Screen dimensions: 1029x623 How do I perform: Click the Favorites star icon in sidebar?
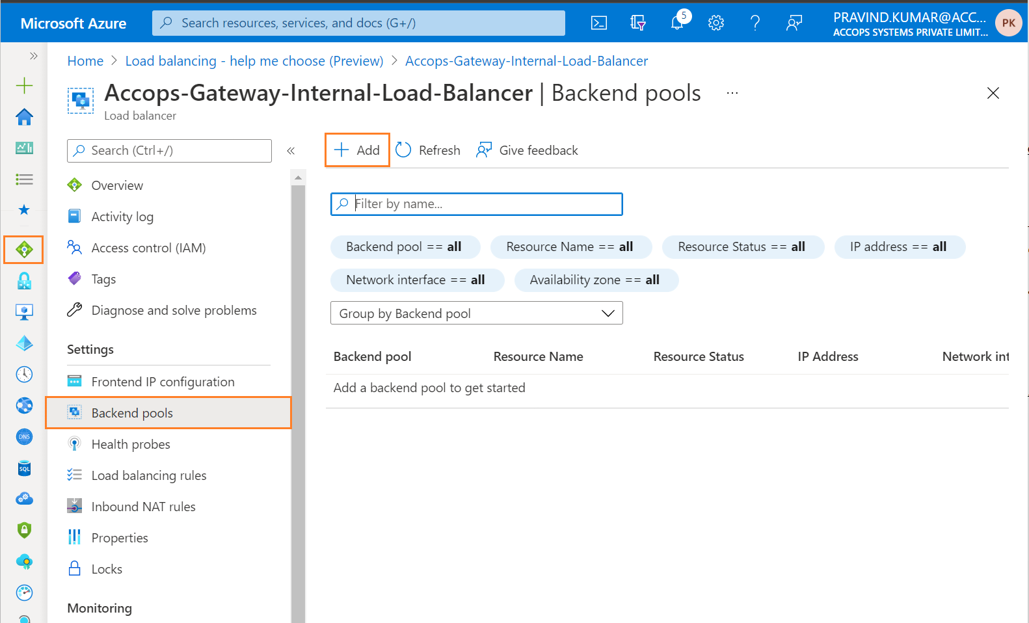[24, 209]
